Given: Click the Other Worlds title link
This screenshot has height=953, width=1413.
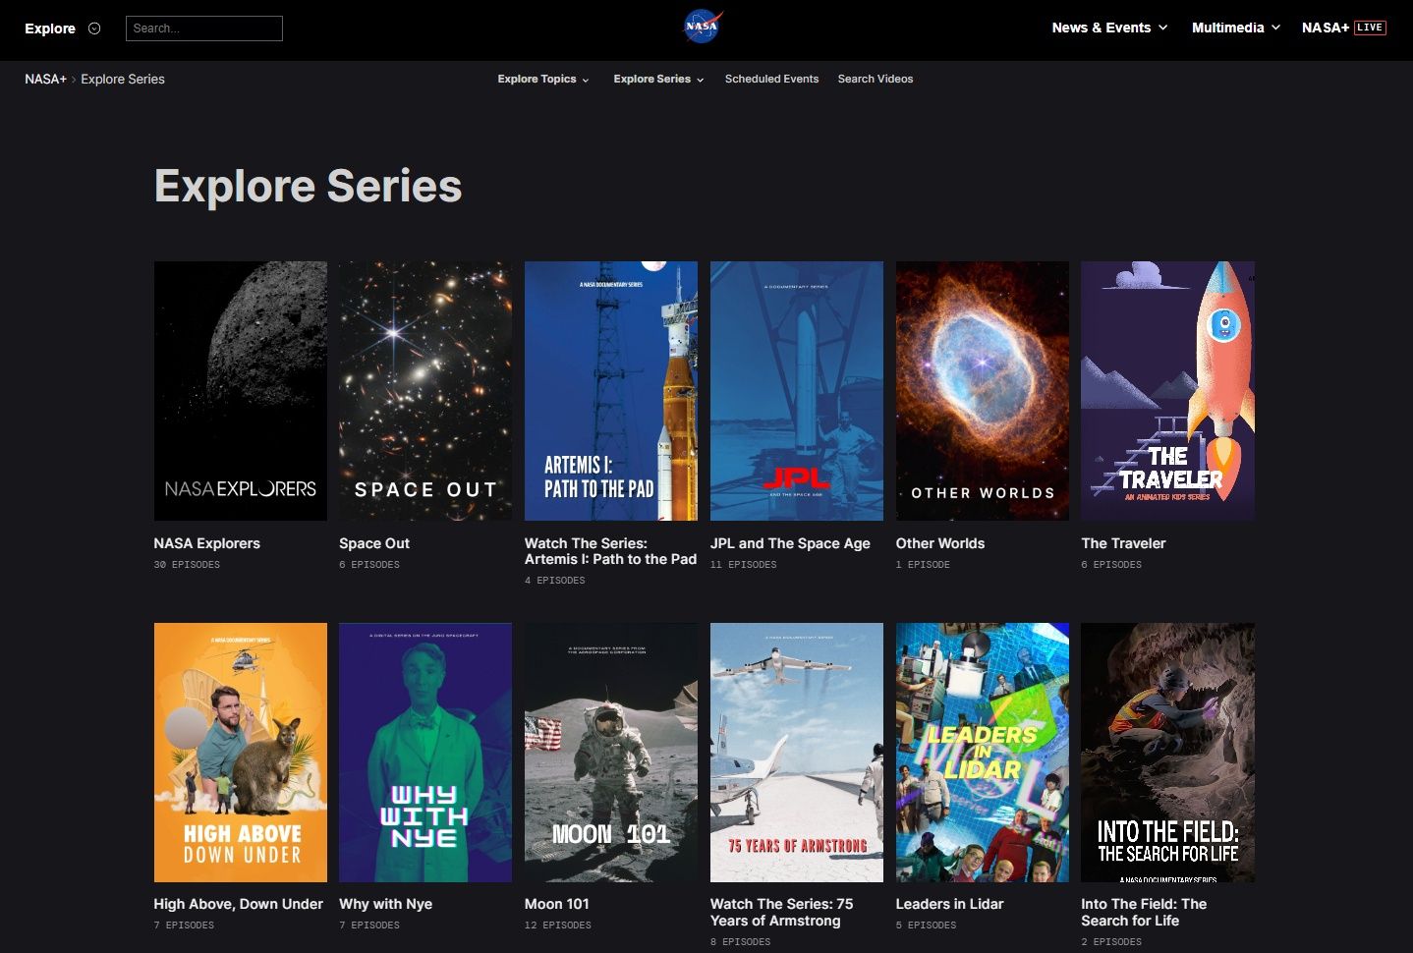Looking at the screenshot, I should [x=940, y=543].
